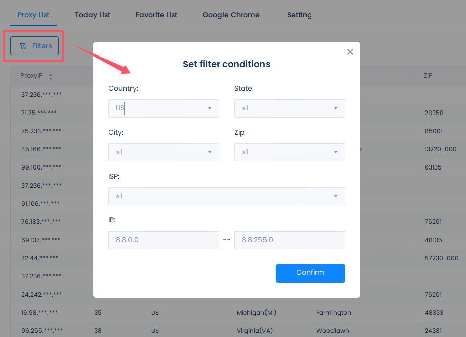Open the Favorite List tab
This screenshot has height=337, width=466.
click(x=156, y=15)
